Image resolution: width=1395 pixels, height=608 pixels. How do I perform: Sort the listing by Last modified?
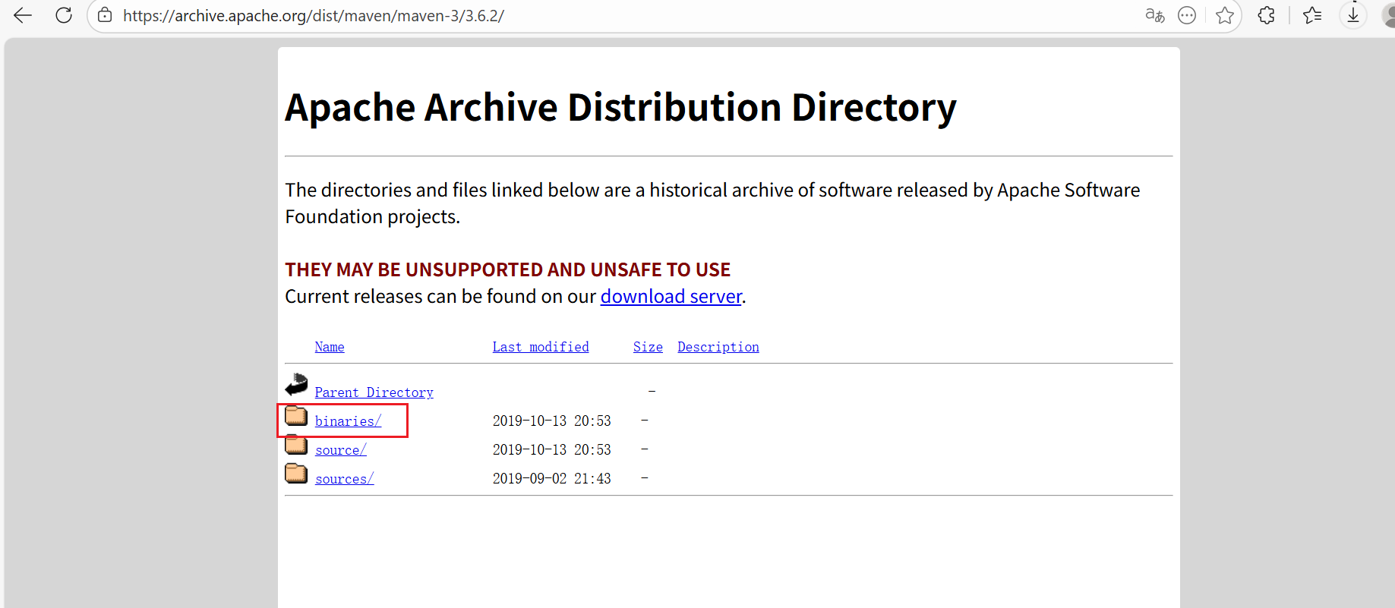tap(541, 347)
